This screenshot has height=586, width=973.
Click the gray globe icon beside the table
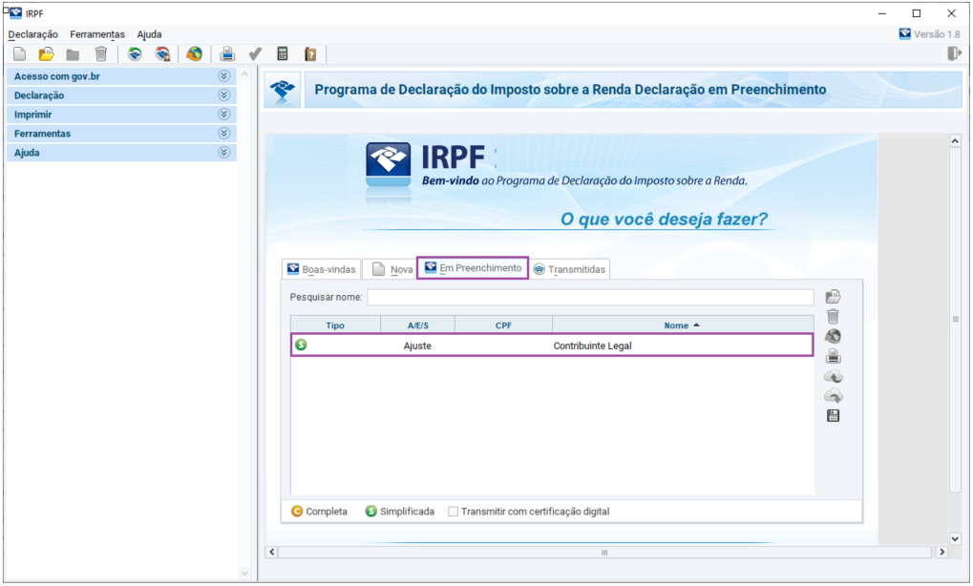click(x=833, y=336)
